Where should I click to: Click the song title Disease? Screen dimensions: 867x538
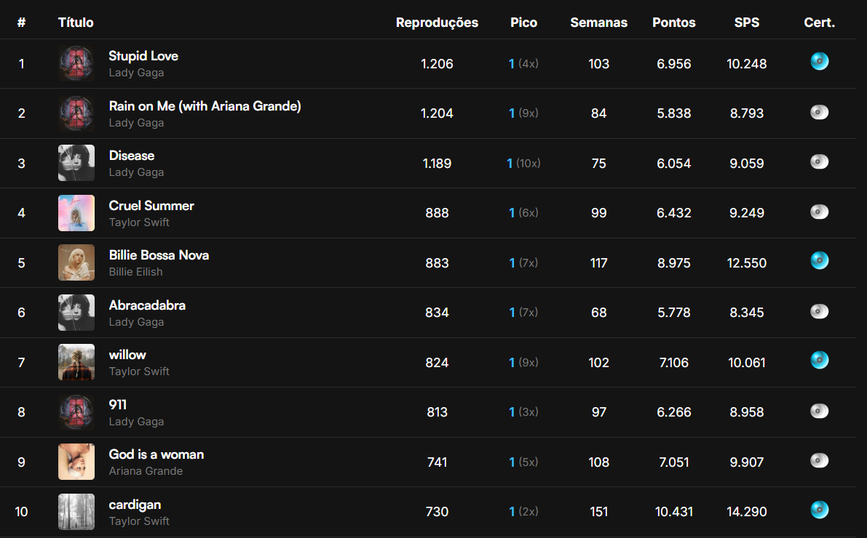point(132,156)
